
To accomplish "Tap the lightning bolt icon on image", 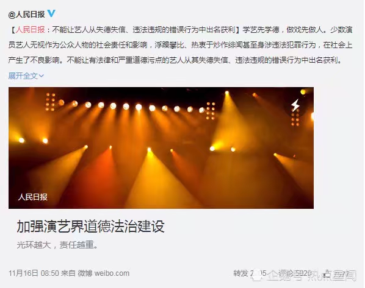I will pos(295,105).
